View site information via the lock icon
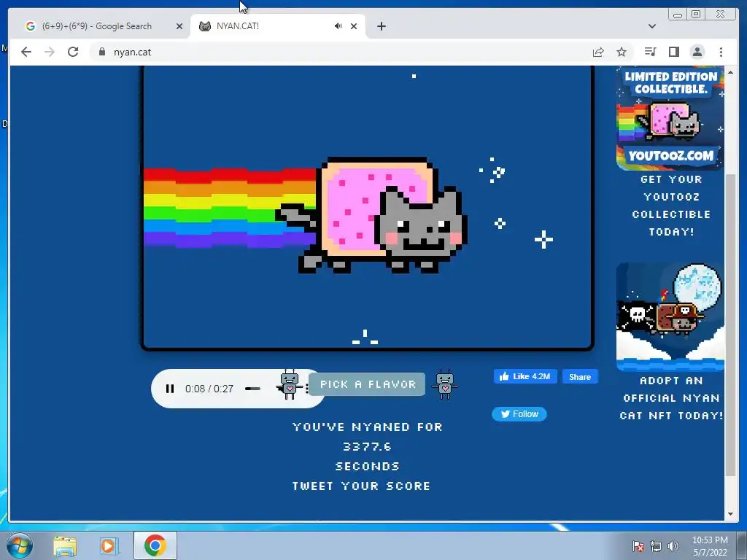The width and height of the screenshot is (747, 560). tap(102, 52)
